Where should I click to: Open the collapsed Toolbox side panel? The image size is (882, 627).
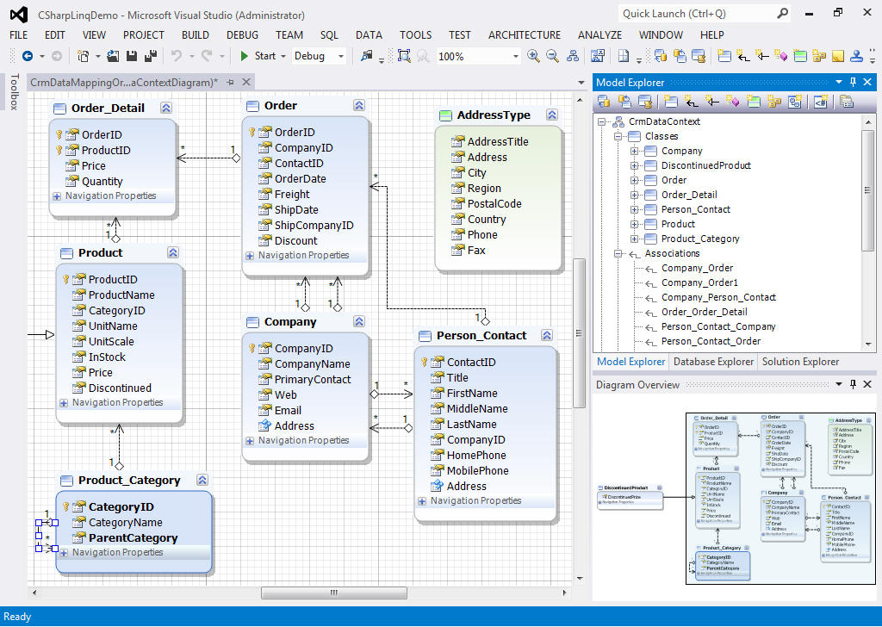click(x=13, y=92)
